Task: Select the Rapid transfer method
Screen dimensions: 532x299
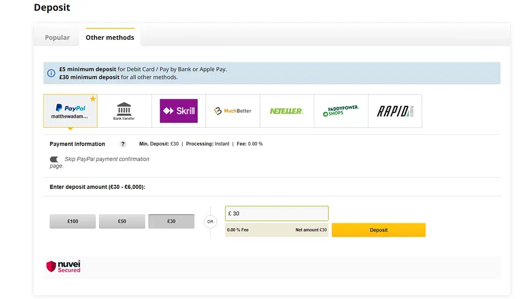Action: click(x=395, y=111)
